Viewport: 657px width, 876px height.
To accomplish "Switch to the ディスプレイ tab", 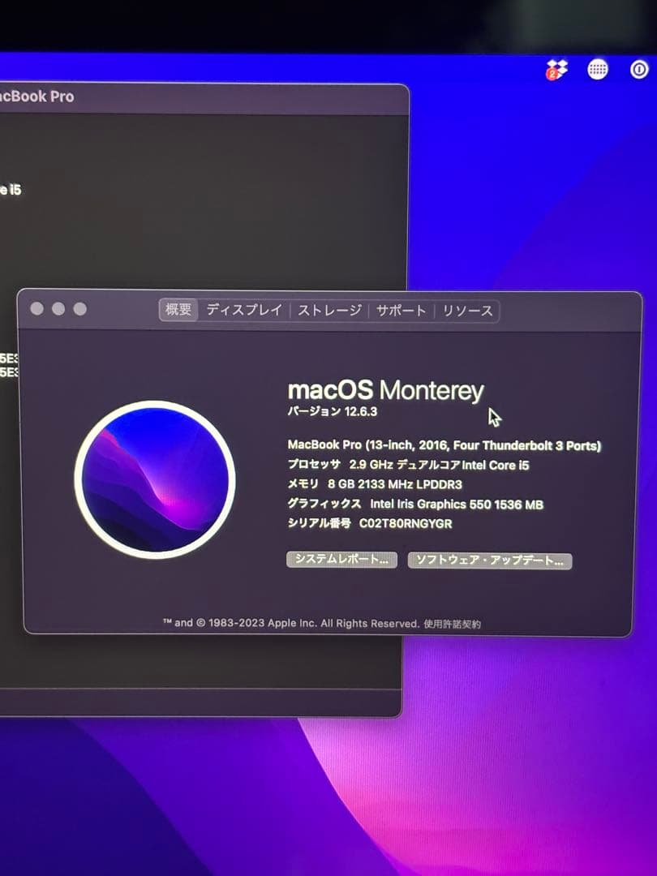I will click(244, 310).
